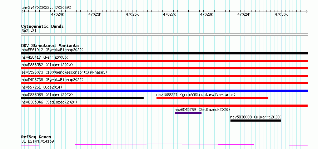Click the 47026k ruler tick label

click(x=132, y=15)
